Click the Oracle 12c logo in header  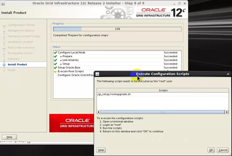click(x=161, y=13)
